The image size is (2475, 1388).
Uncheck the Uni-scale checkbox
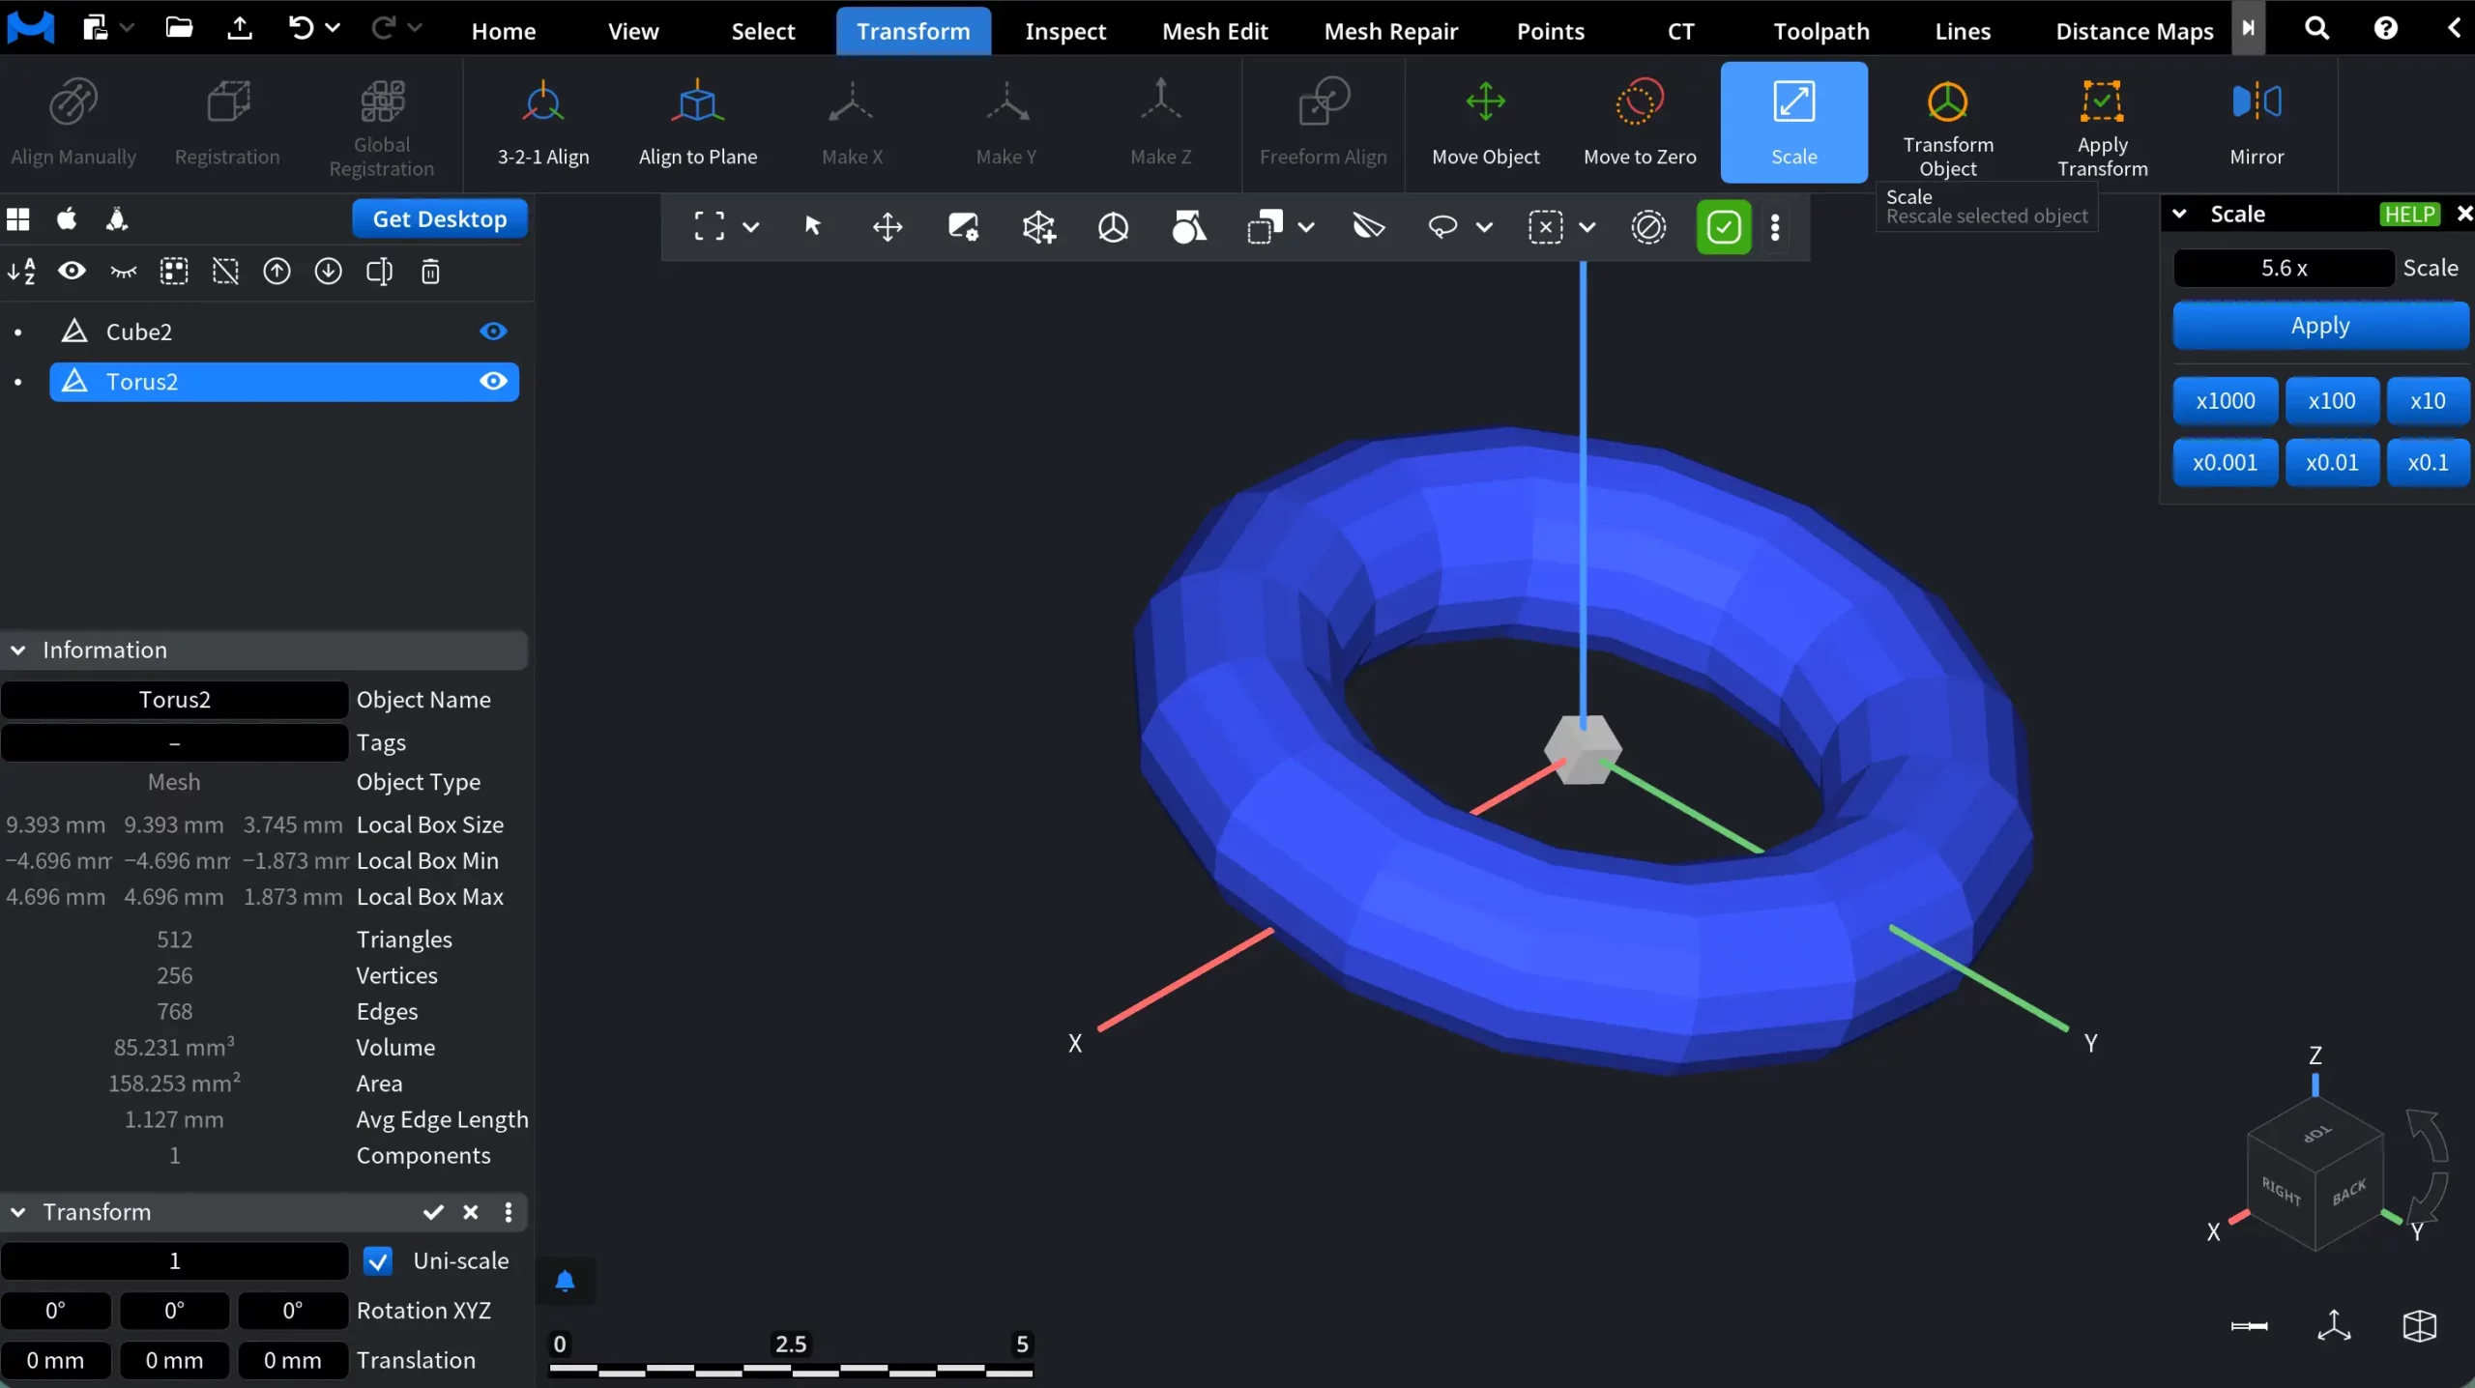point(378,1261)
